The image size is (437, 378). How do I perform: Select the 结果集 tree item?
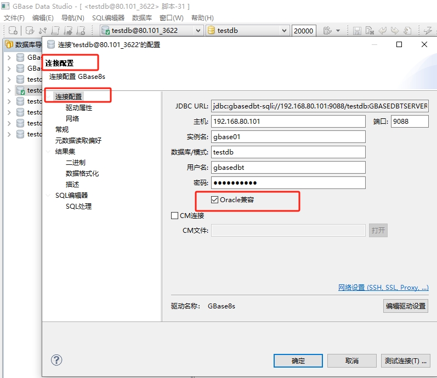pyautogui.click(x=65, y=152)
